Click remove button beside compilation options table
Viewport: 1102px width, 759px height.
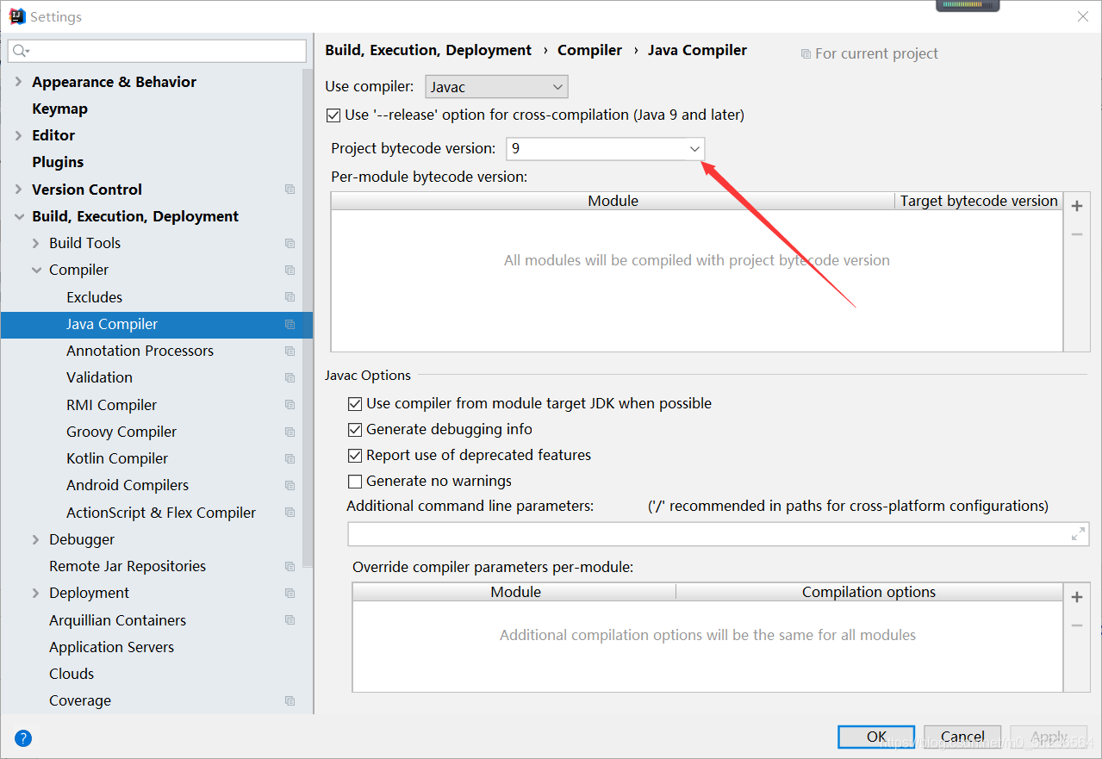coord(1076,625)
